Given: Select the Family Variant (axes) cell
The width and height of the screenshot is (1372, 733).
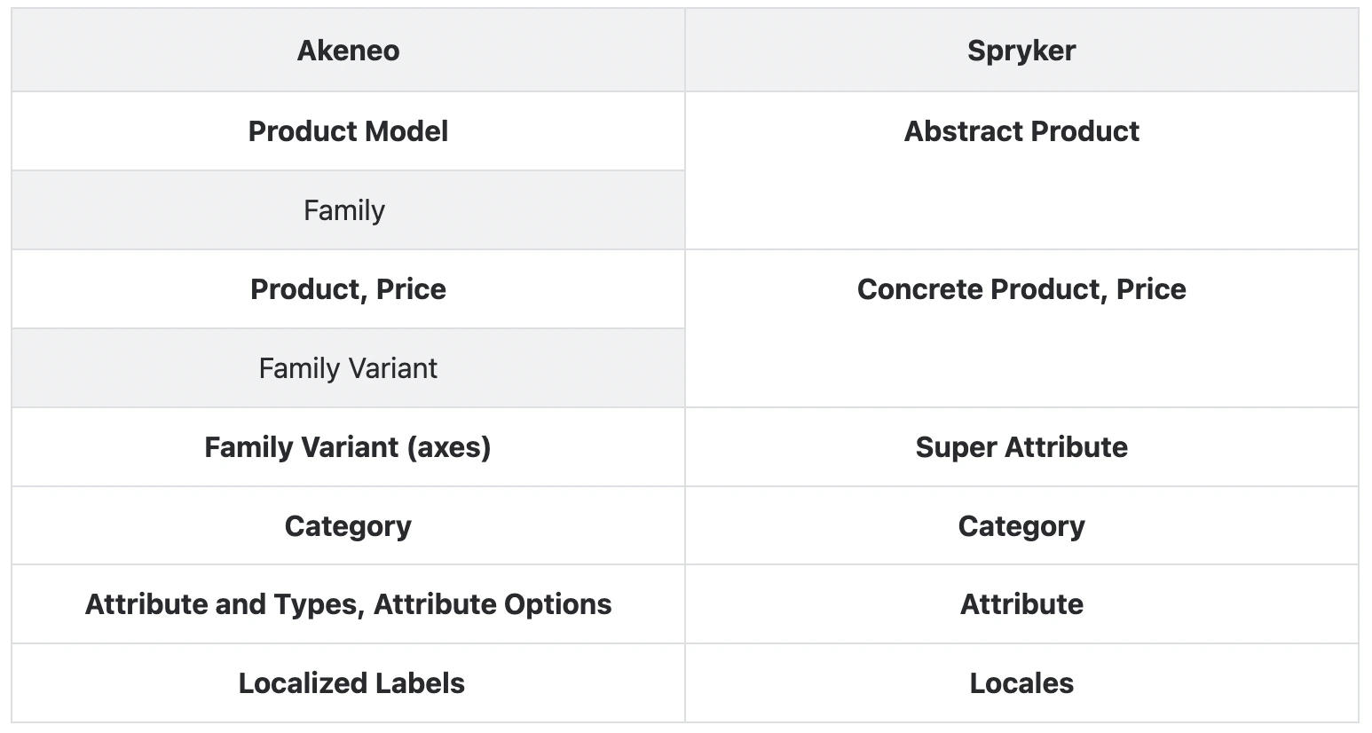Looking at the screenshot, I should click(348, 447).
